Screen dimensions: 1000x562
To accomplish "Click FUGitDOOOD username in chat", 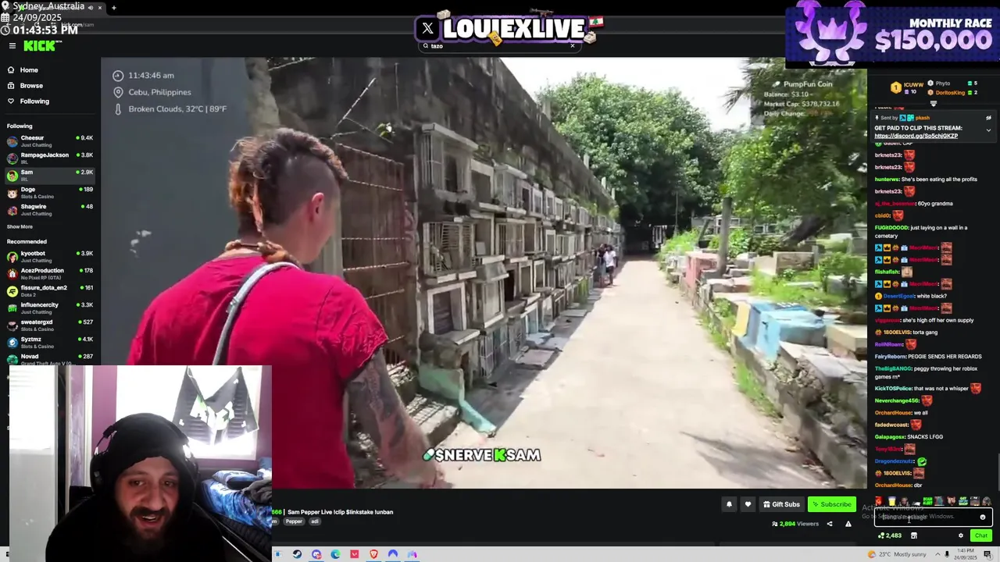I will tap(891, 228).
